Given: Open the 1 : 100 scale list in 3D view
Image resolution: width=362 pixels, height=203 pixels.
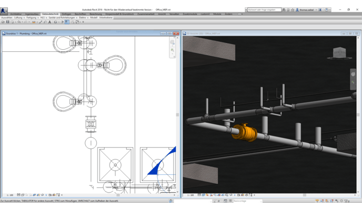Looking at the screenshot, I should pyautogui.click(x=190, y=195).
